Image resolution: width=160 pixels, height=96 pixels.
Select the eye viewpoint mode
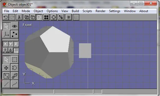point(15,26)
